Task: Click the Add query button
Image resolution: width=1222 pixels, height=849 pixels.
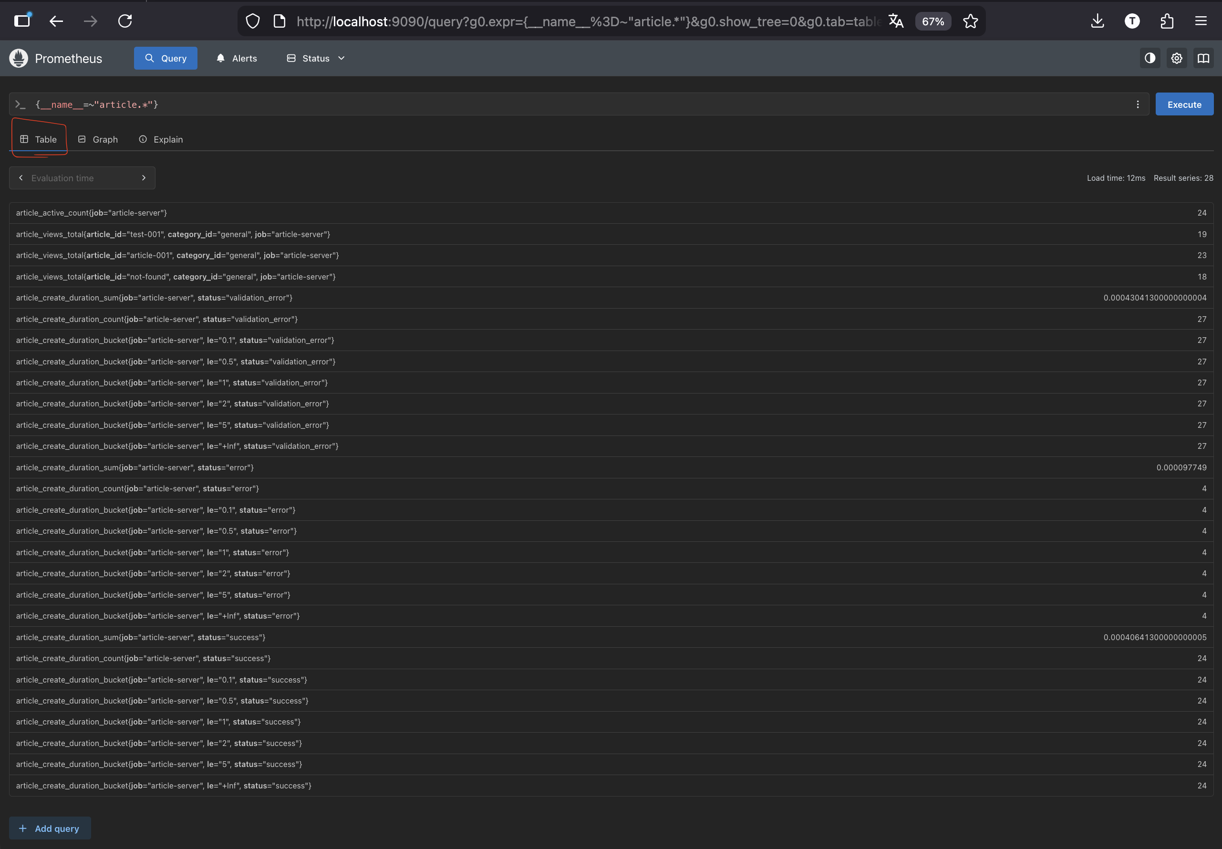Action: coord(50,828)
